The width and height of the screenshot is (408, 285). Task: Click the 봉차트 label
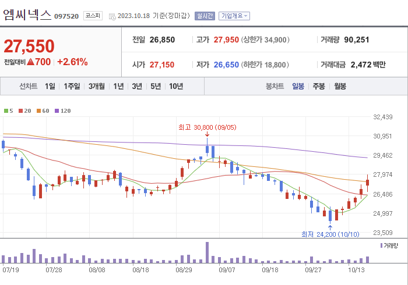pos(275,86)
